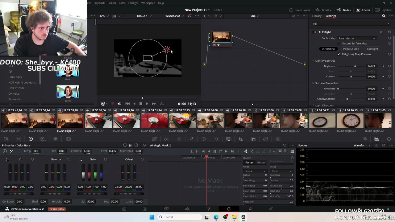This screenshot has width=395, height=222.
Task: Uncheck Relighting Map Preview
Action: coord(339,54)
